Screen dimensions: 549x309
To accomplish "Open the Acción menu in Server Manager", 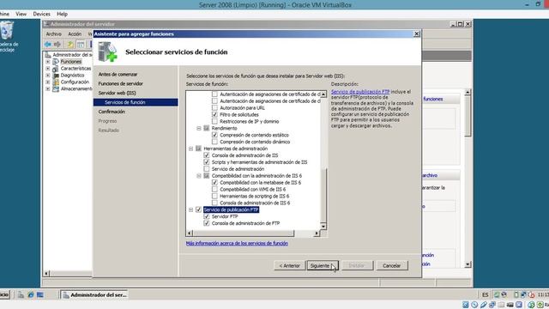I will click(x=75, y=34).
